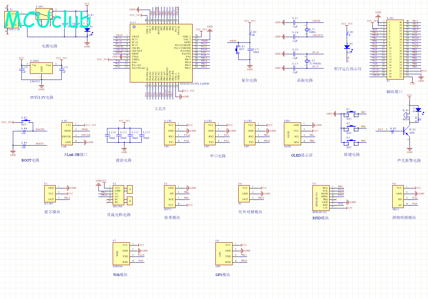Image resolution: width=428 pixels, height=299 pixels.
Task: Click the S_C13 100nF filter capacitor
Action: point(141,135)
